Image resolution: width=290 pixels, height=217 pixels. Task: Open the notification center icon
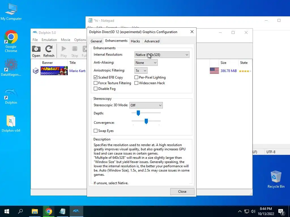281,212
